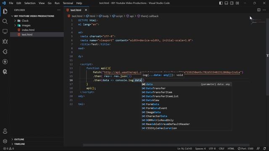The width and height of the screenshot is (269, 151).
Task: Click Ln 16, Col 43 status item
Action: (185, 148)
